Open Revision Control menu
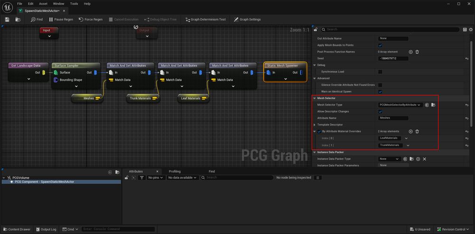475x234 pixels. tap(454, 229)
